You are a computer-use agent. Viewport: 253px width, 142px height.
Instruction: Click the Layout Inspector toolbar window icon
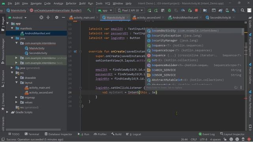pos(213,11)
